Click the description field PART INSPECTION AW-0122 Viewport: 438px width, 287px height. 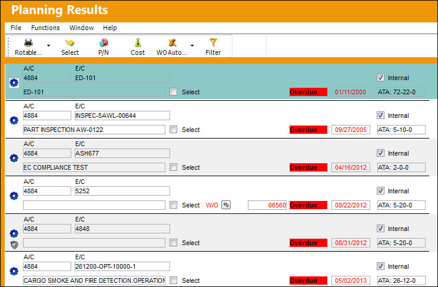(94, 130)
